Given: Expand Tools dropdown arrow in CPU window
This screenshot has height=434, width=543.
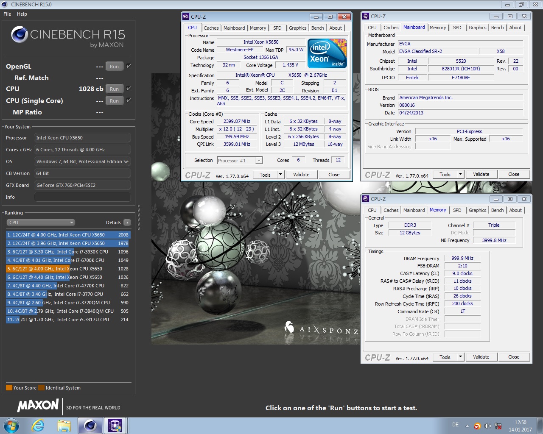Looking at the screenshot, I should [280, 175].
